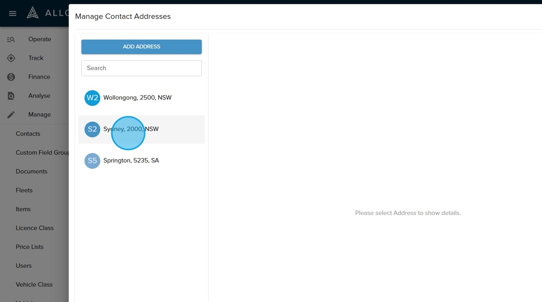542x302 pixels.
Task: Click the Analyse document icon
Action: [x=11, y=96]
